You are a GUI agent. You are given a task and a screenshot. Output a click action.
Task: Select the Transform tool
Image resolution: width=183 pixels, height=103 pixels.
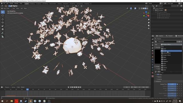(x=3, y=29)
